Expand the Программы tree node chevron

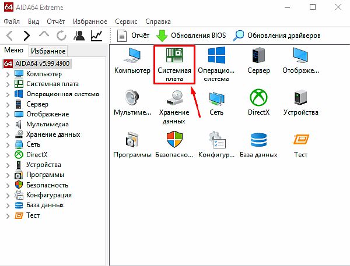(x=8, y=175)
